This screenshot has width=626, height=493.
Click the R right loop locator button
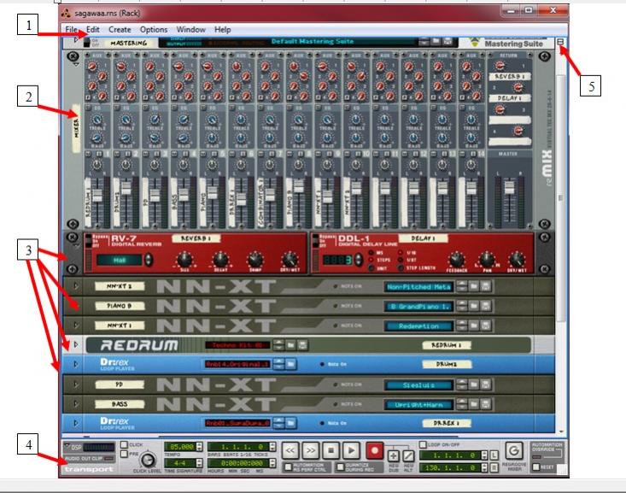coord(494,467)
